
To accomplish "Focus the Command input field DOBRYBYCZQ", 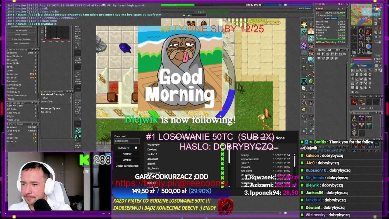I will (127, 141).
